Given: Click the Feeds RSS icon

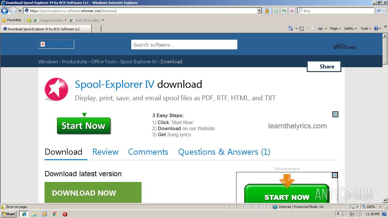Looking at the screenshot, I should coord(302,28).
